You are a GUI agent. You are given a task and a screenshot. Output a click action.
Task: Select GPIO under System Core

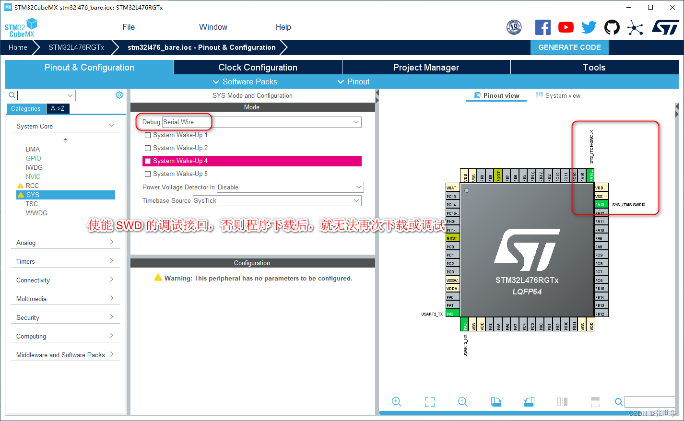tap(34, 158)
